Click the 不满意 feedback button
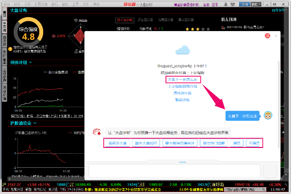 point(254,143)
